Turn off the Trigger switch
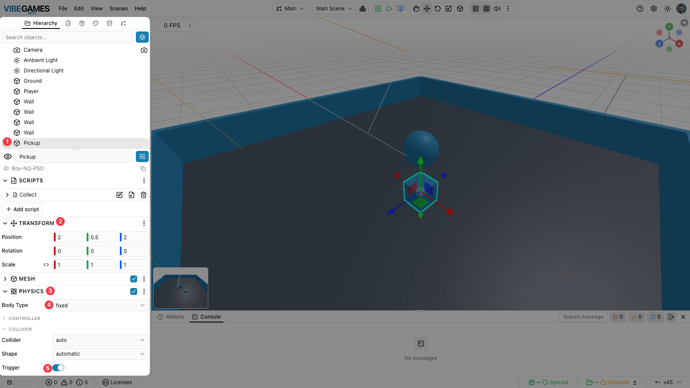 pyautogui.click(x=58, y=368)
